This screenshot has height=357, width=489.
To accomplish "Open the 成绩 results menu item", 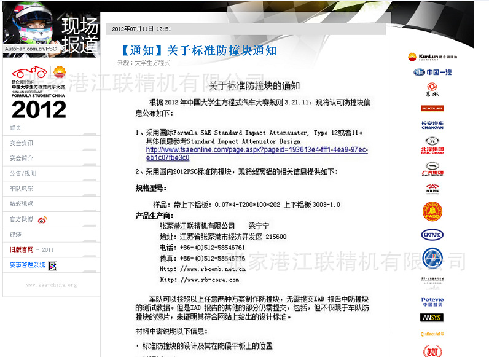I will coord(15,235).
